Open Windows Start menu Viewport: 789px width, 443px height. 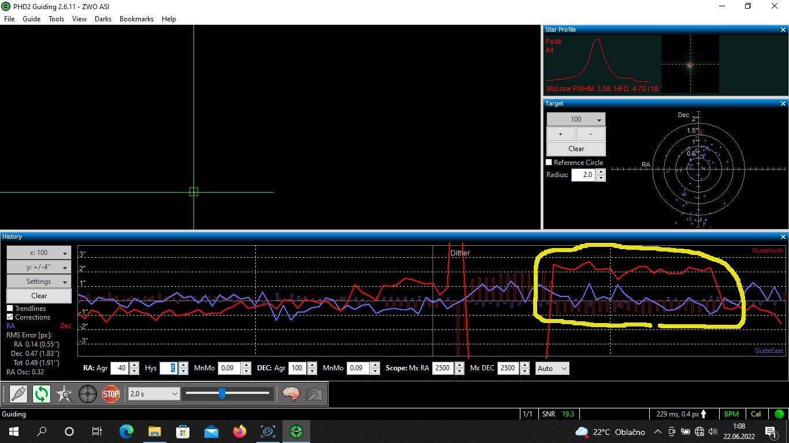13,431
